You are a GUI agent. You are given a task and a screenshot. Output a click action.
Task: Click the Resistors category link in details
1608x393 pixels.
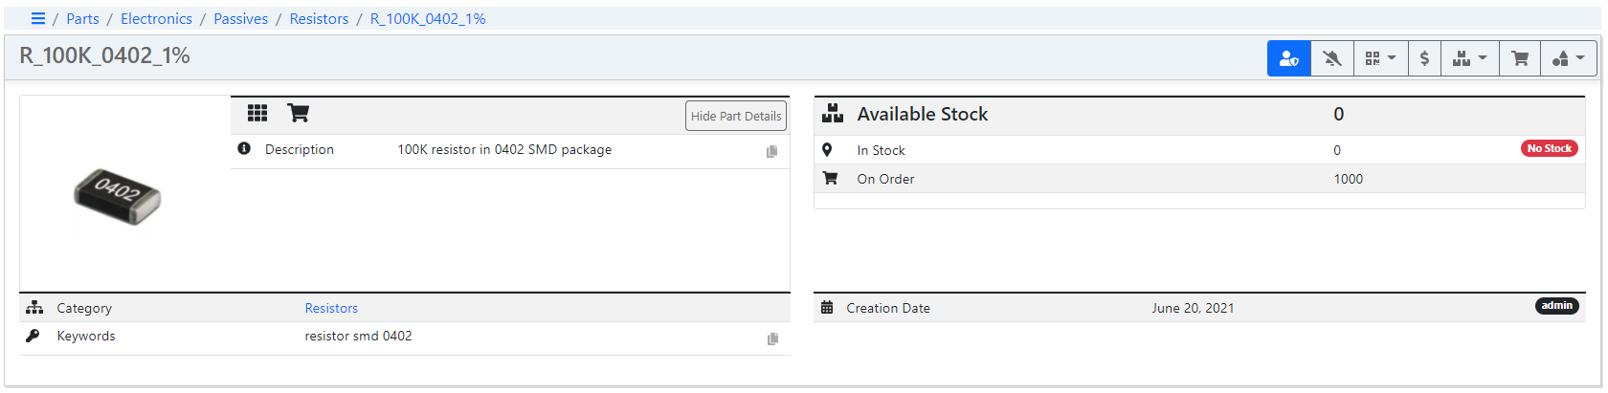(331, 308)
